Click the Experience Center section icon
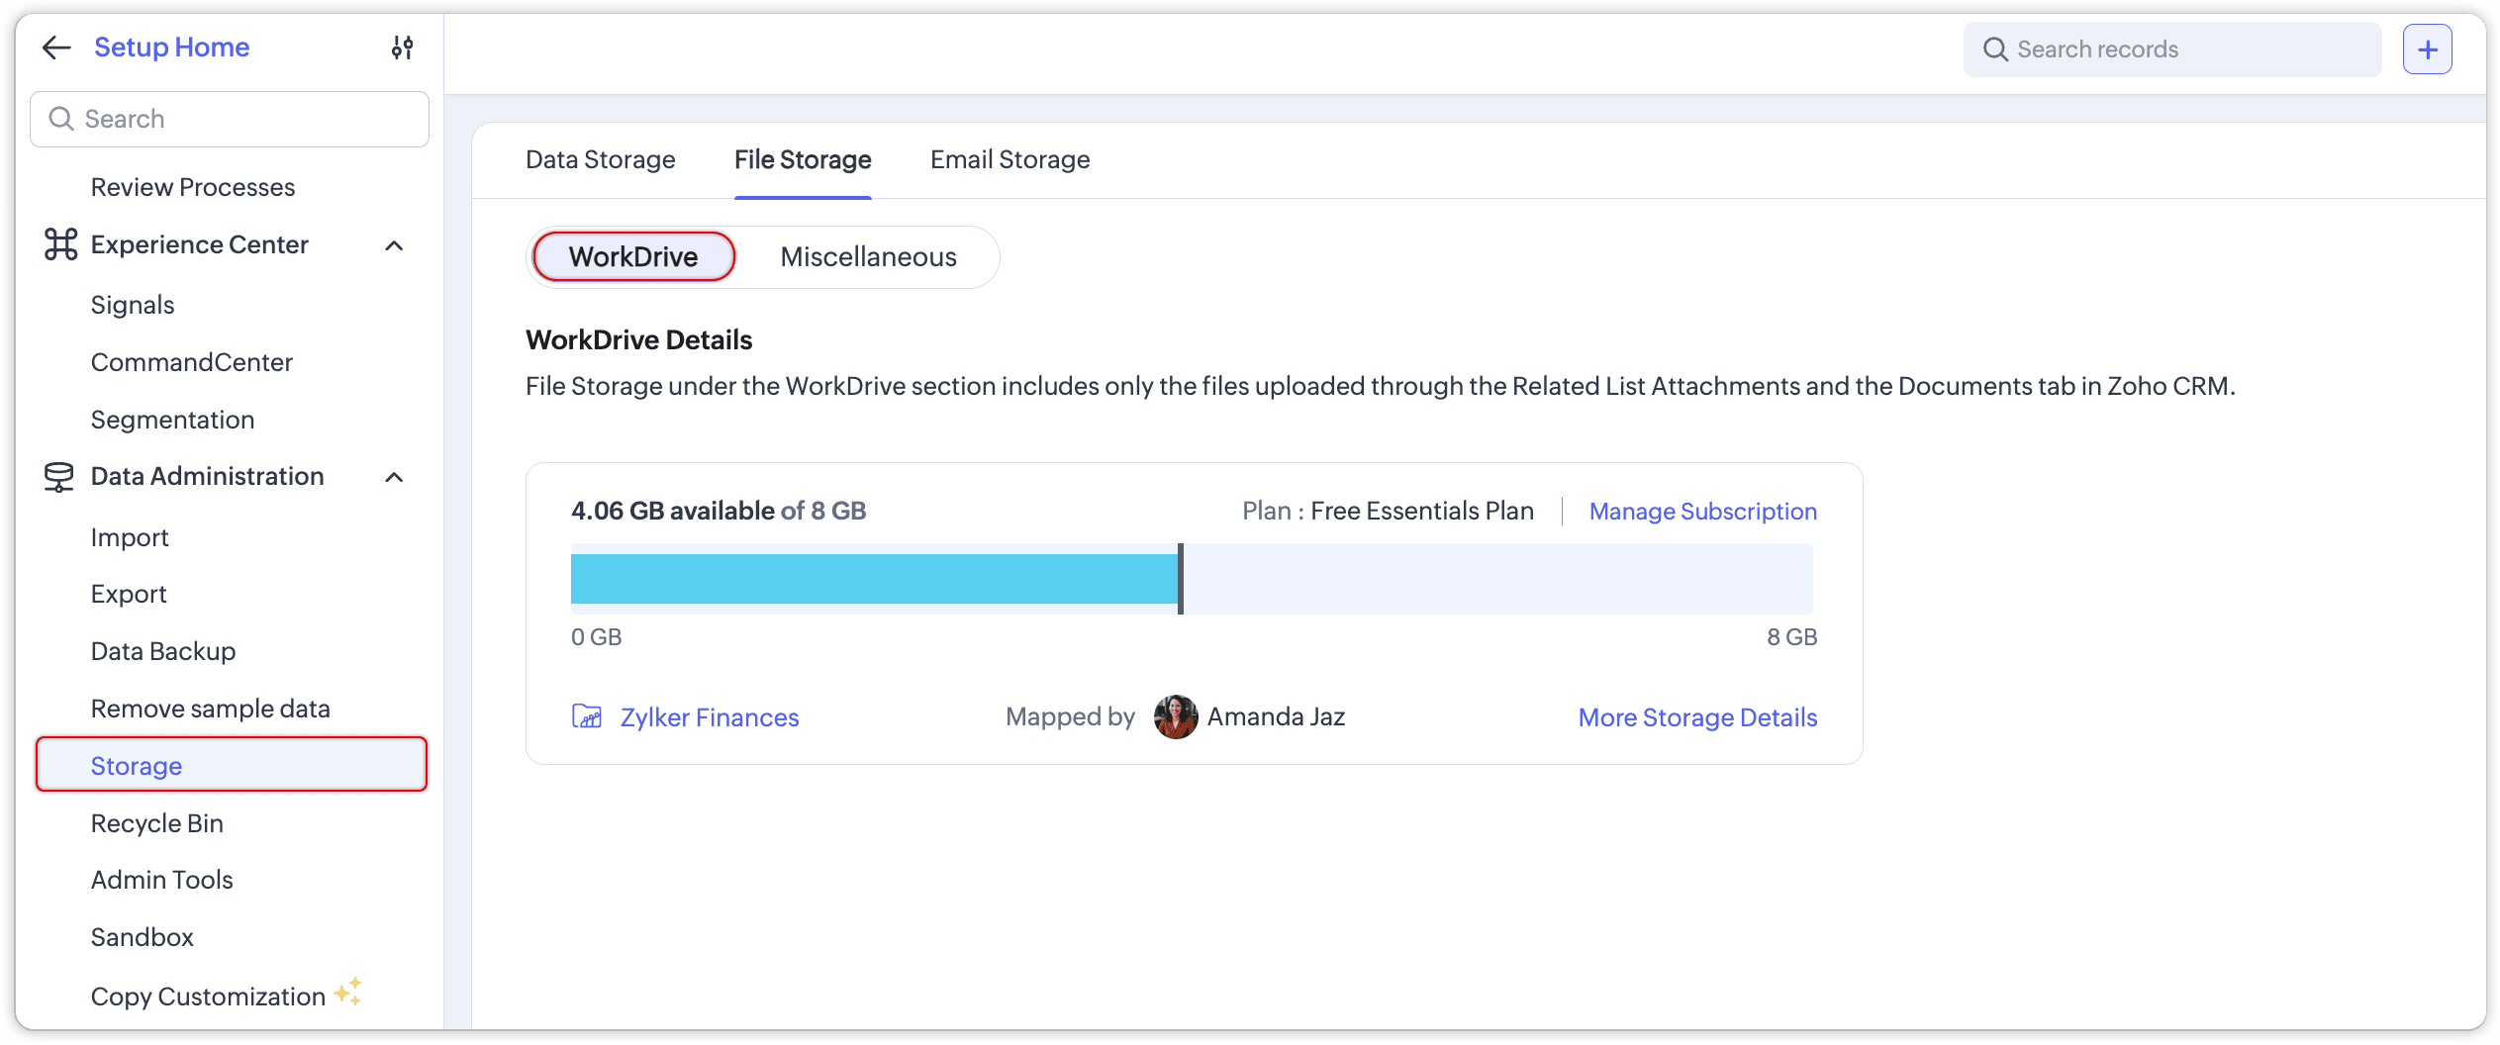Screen dimensions: 2500x1045 (60, 244)
